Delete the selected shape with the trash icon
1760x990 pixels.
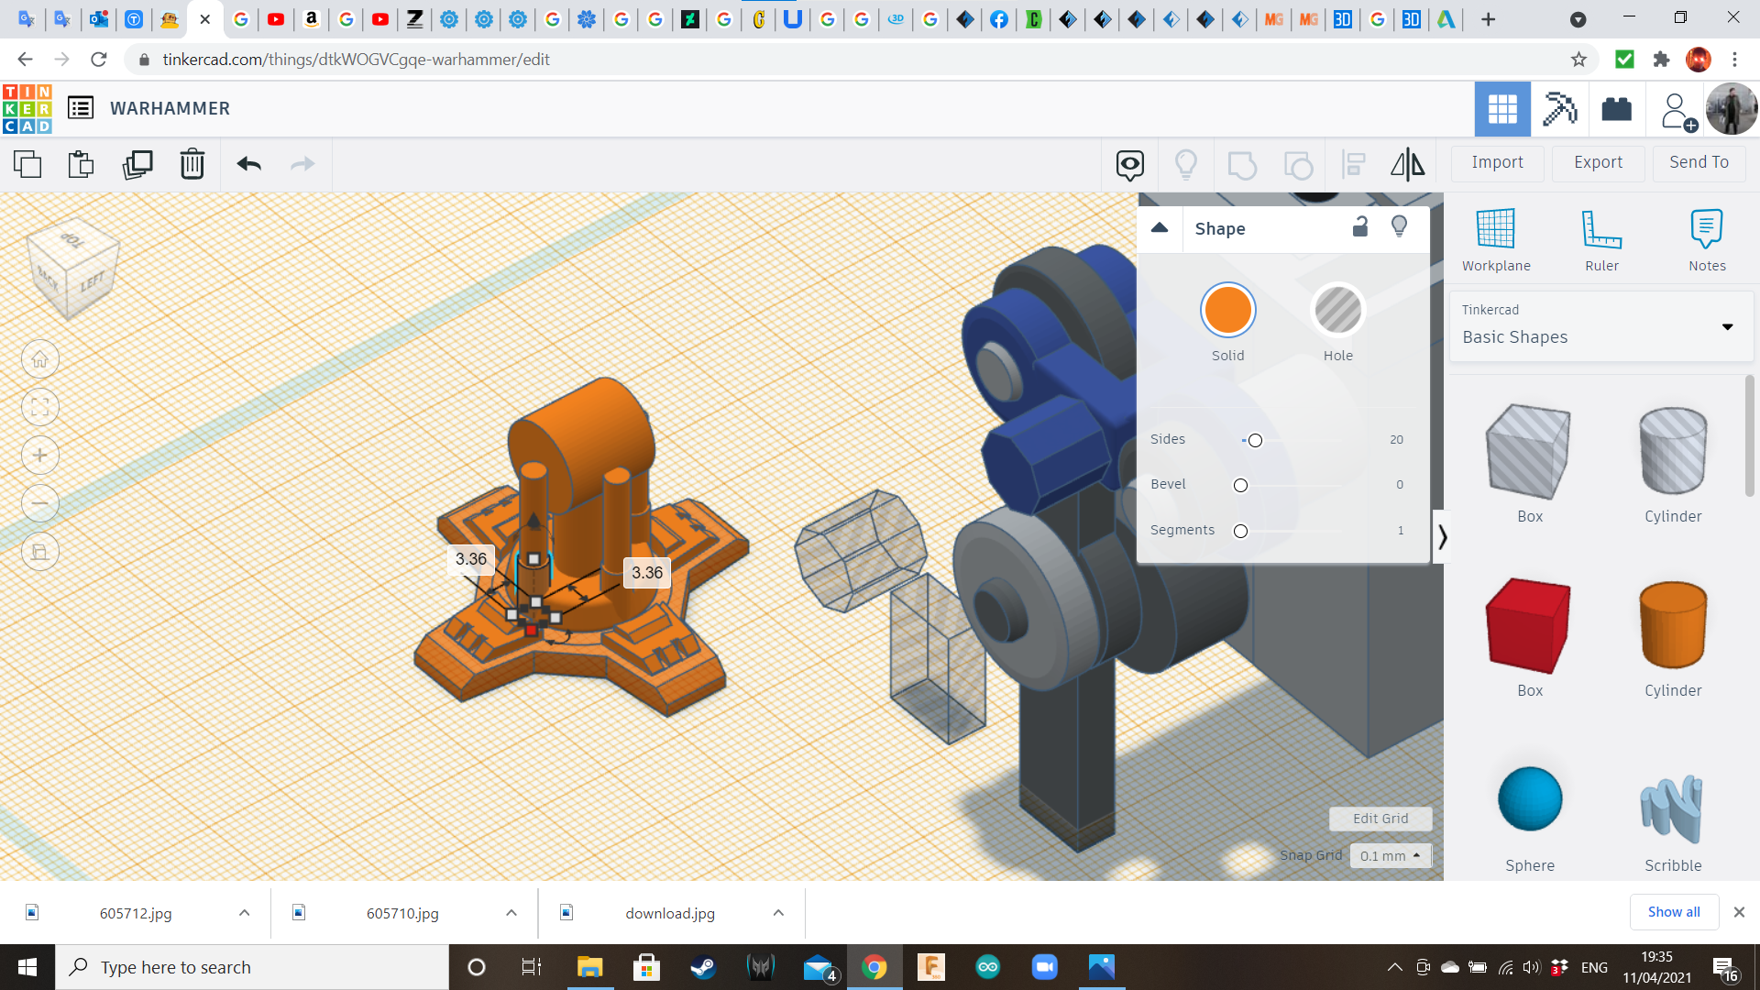[x=192, y=165]
